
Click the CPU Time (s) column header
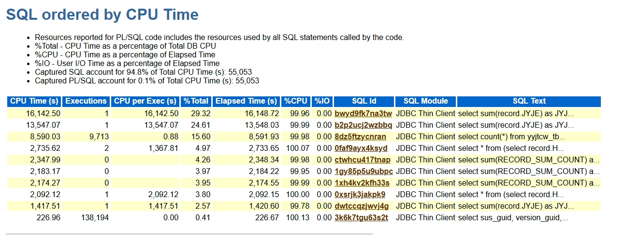(34, 101)
